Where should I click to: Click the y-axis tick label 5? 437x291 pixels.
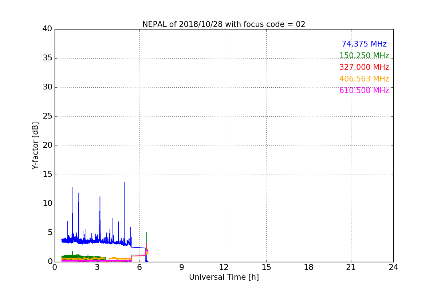50,233
